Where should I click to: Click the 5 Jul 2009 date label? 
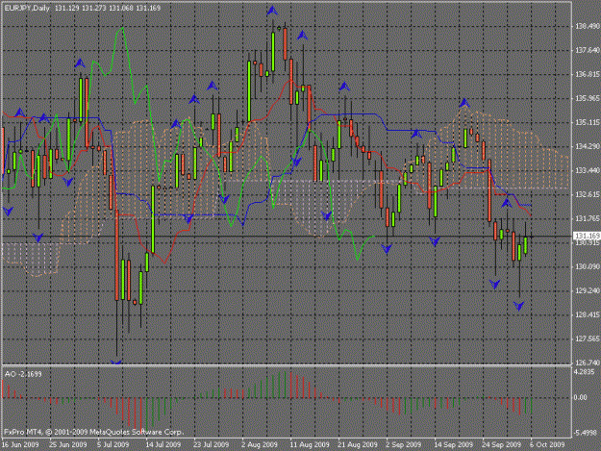[113, 445]
